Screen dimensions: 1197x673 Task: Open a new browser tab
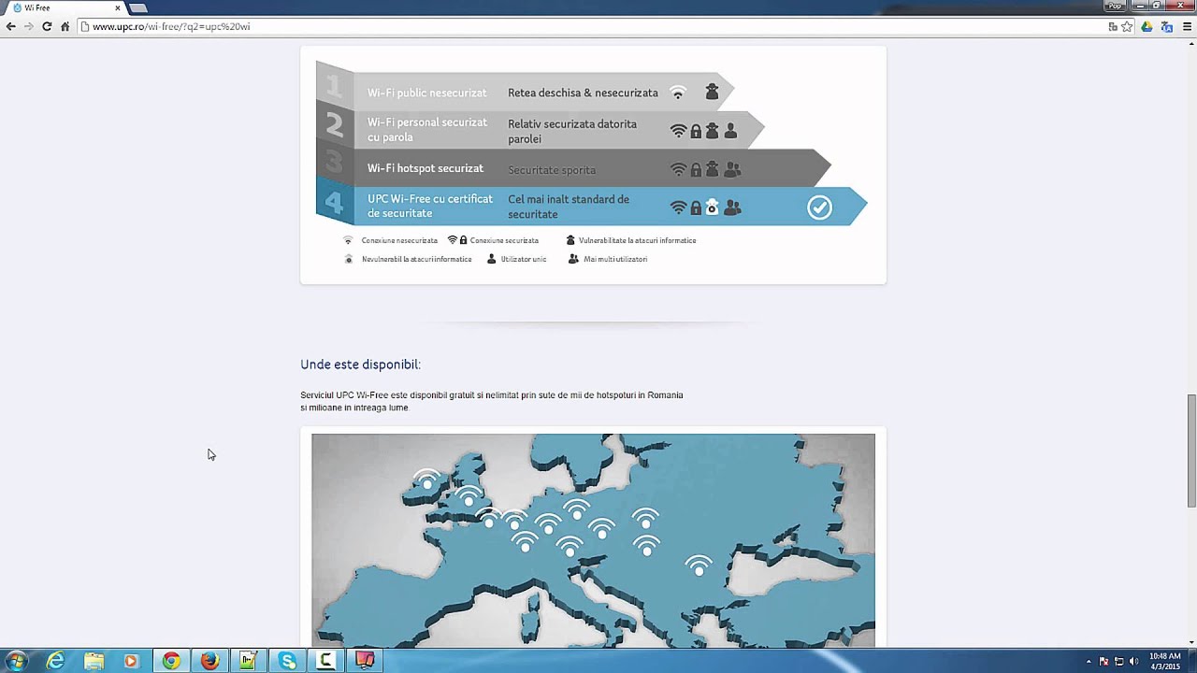coord(138,8)
